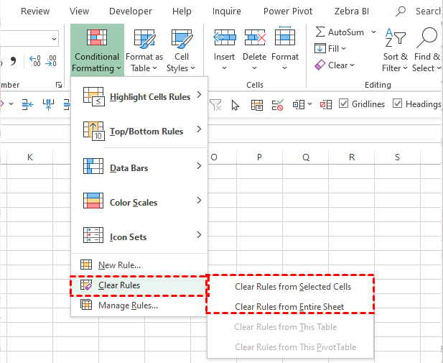Click the Format as Table icon
The image size is (443, 363).
click(144, 38)
